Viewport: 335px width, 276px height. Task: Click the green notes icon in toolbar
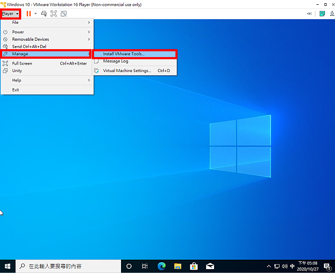point(322,14)
